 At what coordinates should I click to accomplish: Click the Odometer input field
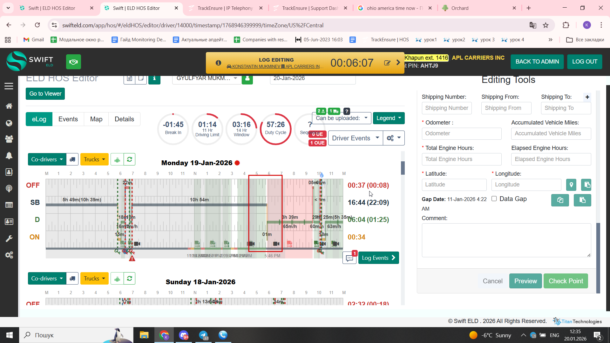pyautogui.click(x=461, y=133)
